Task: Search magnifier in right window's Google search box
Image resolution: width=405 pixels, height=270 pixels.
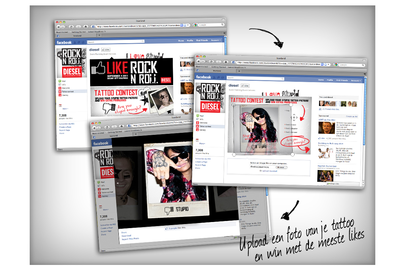Action: coord(362,65)
